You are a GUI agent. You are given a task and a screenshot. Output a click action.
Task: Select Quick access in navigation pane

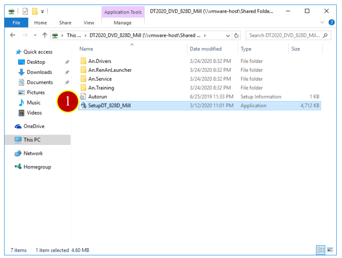click(38, 52)
